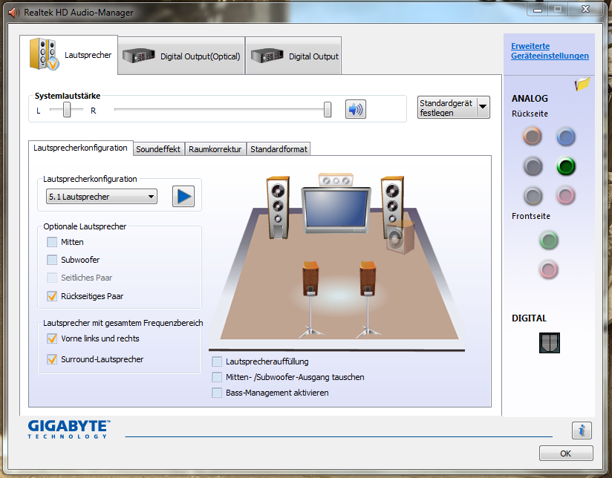The image size is (612, 478).
Task: Click Standardgerät festlegen button text
Action: (x=446, y=108)
